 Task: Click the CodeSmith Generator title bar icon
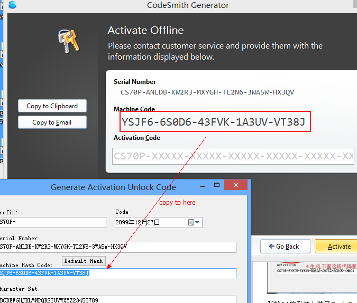13,5
